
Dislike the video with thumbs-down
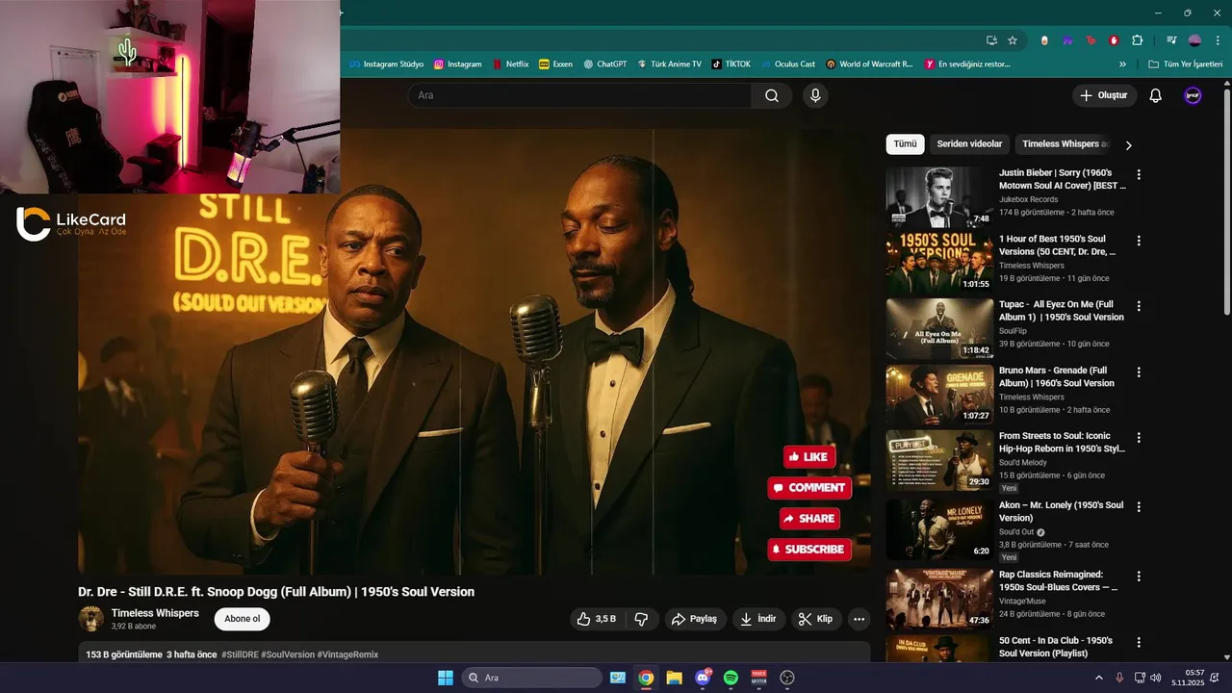[641, 619]
